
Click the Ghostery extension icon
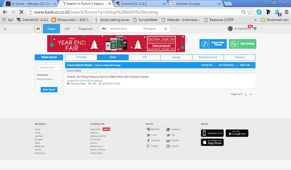(277, 12)
